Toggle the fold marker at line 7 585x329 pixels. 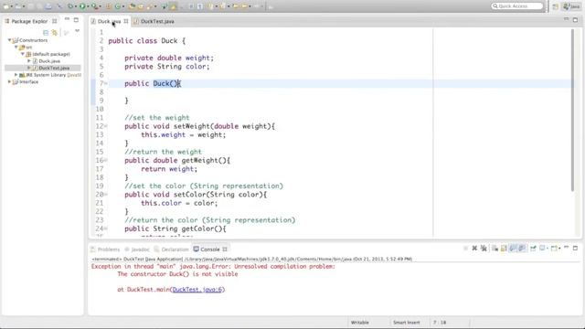click(x=106, y=83)
